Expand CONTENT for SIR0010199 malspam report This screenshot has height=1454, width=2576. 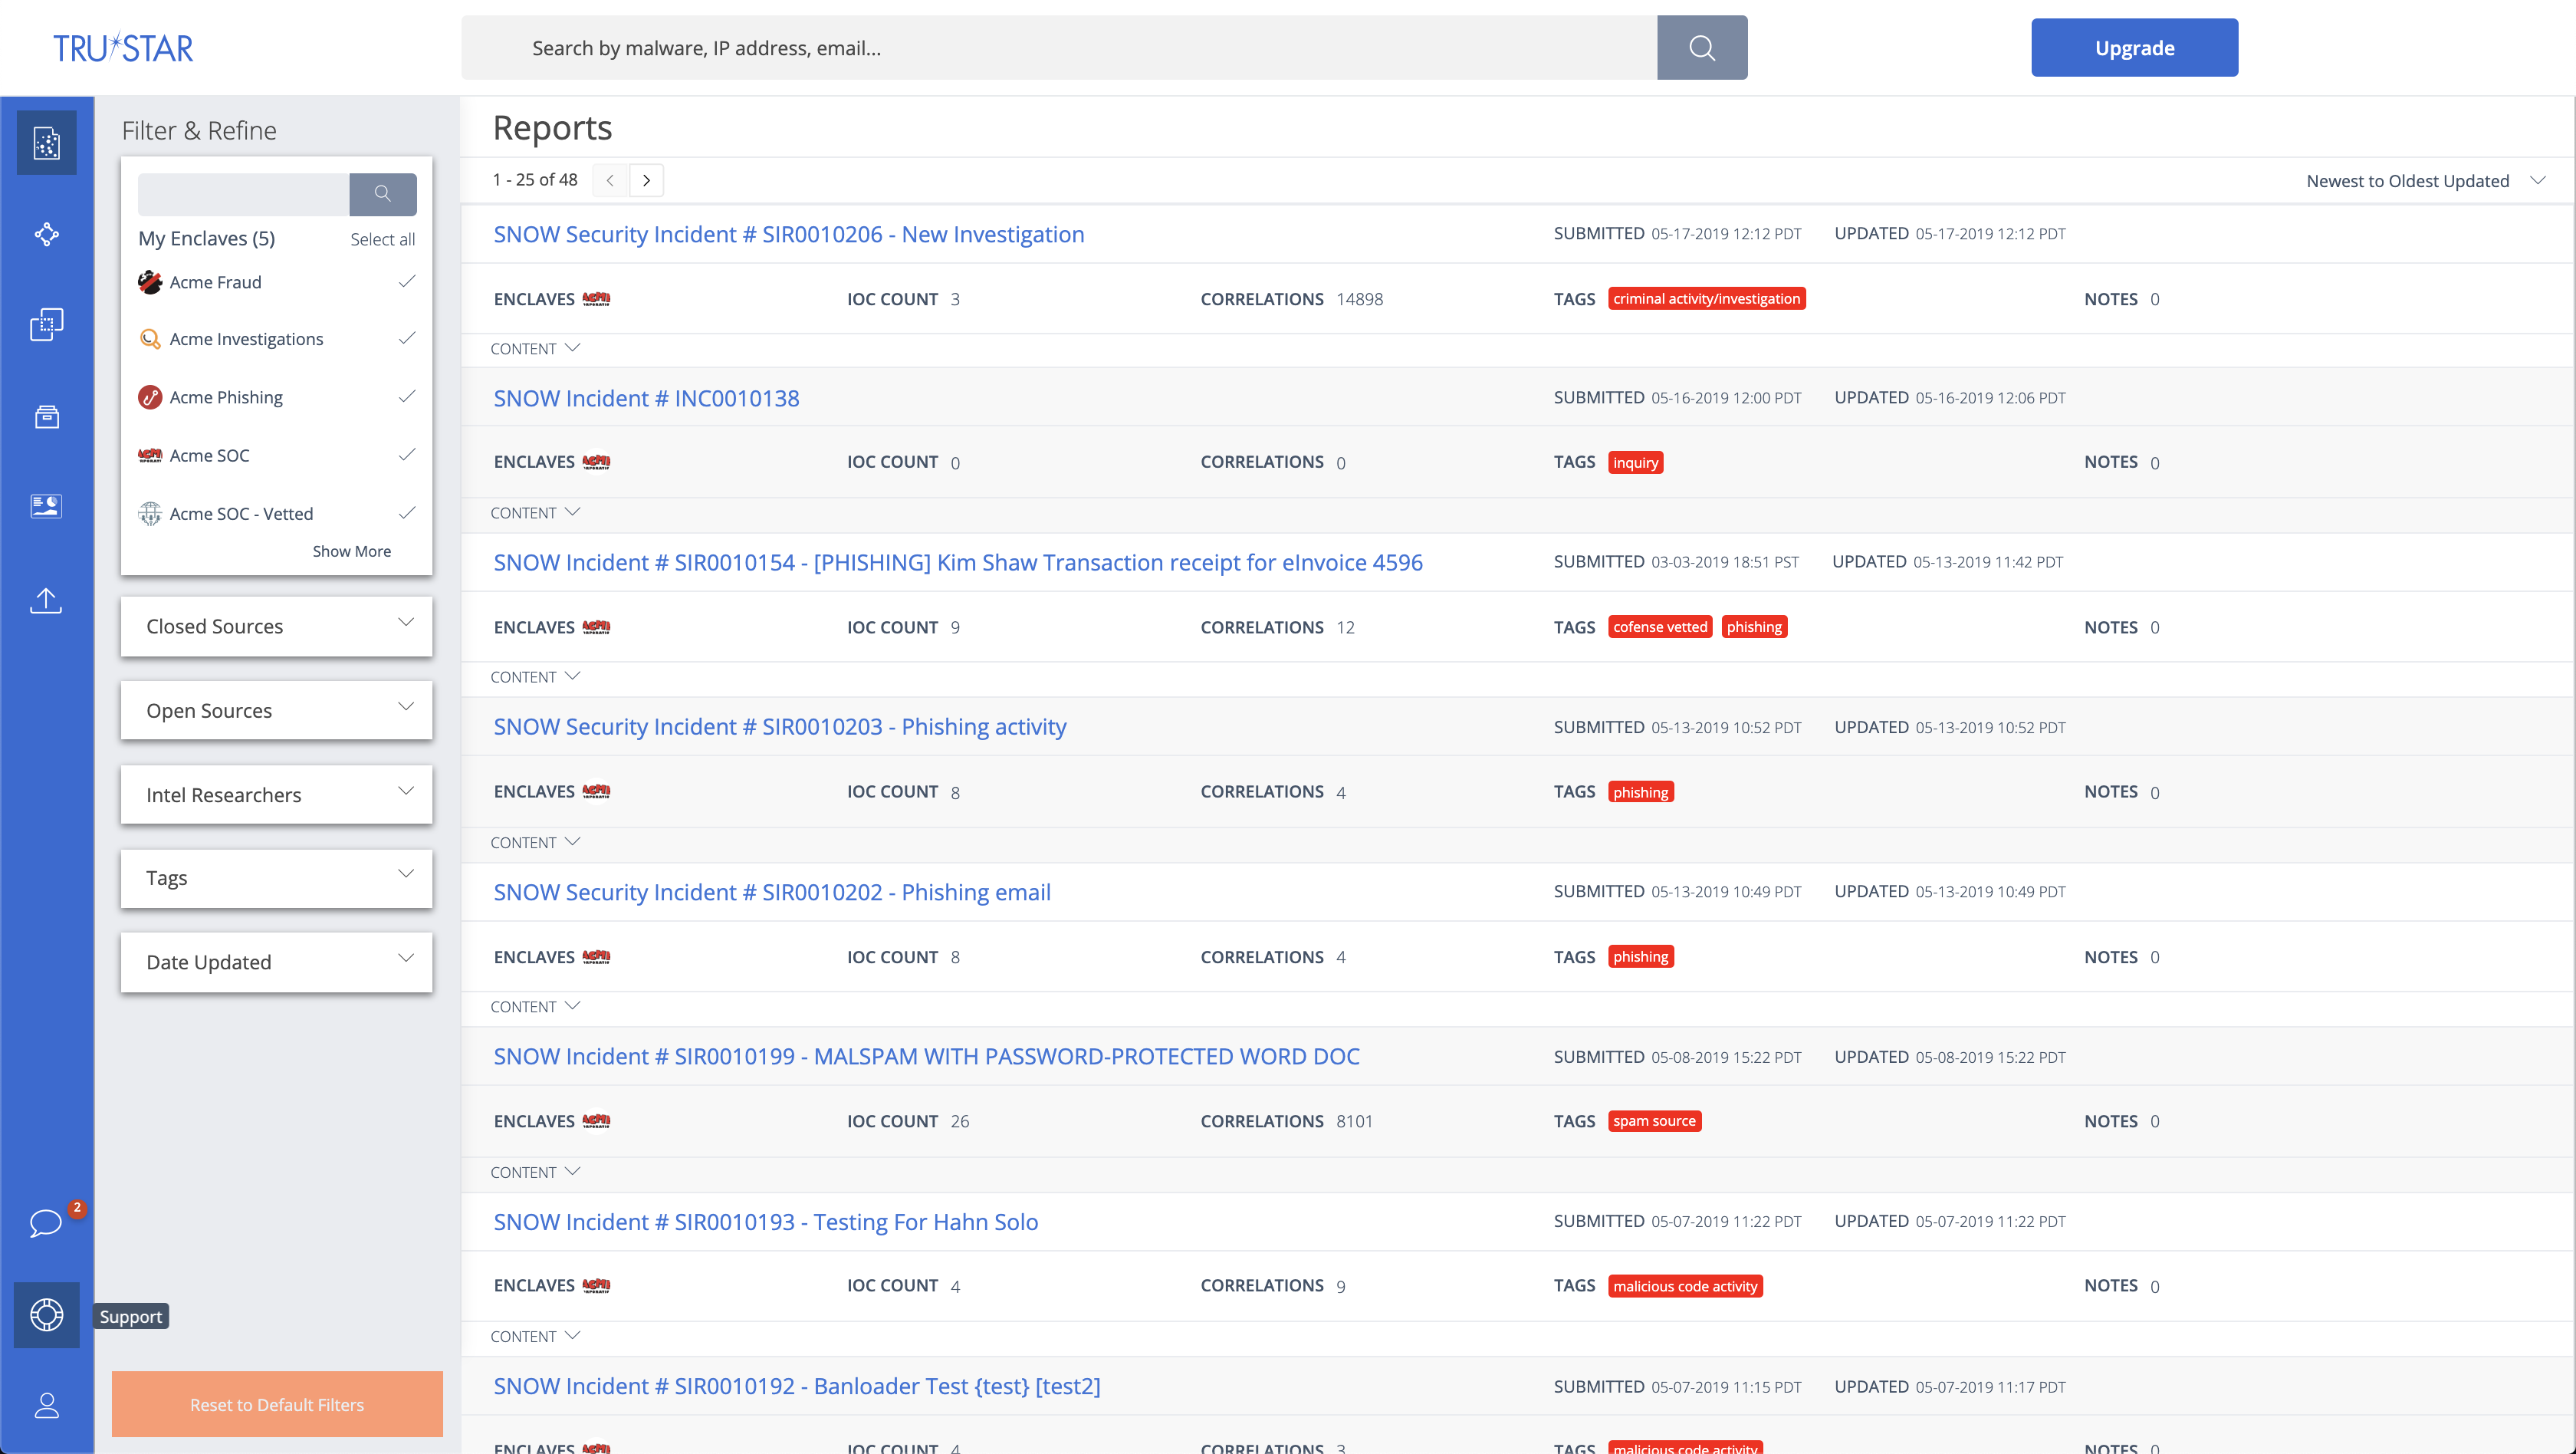tap(535, 1172)
